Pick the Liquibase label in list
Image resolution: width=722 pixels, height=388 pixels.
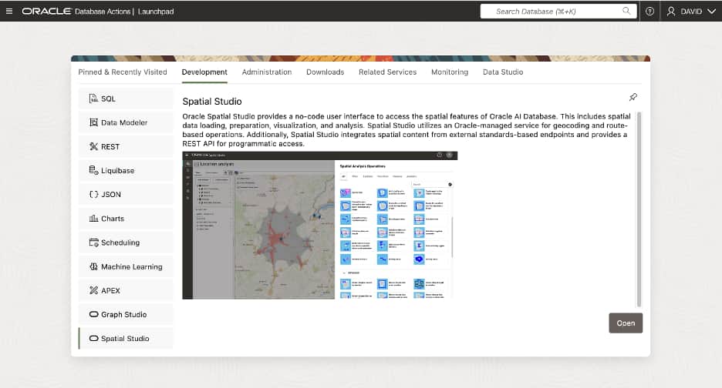pos(118,171)
